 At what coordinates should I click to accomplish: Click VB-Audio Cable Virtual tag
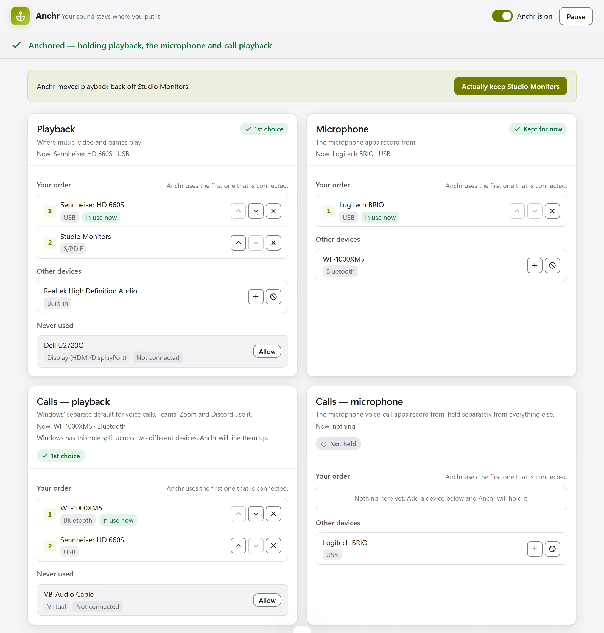click(56, 607)
